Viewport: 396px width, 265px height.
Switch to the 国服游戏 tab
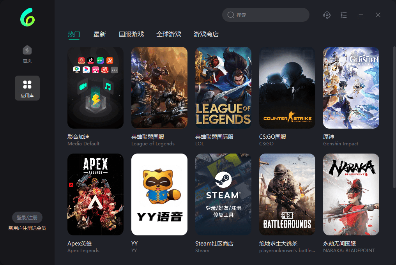pos(131,34)
